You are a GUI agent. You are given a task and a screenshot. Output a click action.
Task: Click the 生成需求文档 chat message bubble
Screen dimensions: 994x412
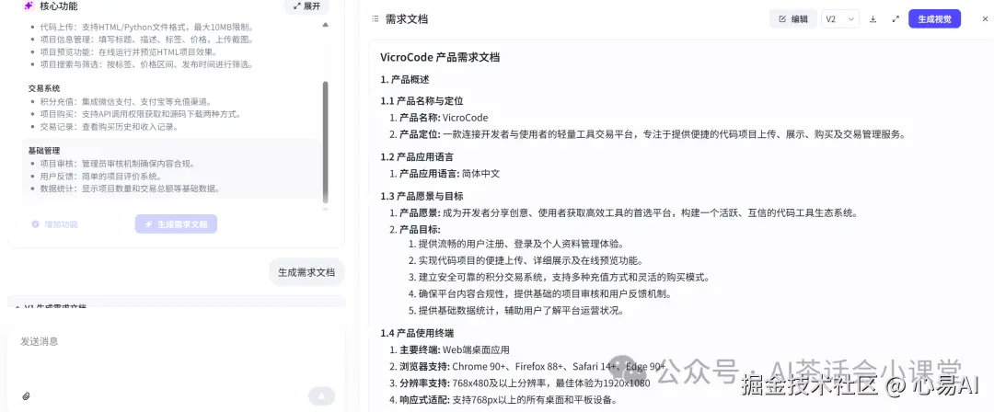[306, 272]
